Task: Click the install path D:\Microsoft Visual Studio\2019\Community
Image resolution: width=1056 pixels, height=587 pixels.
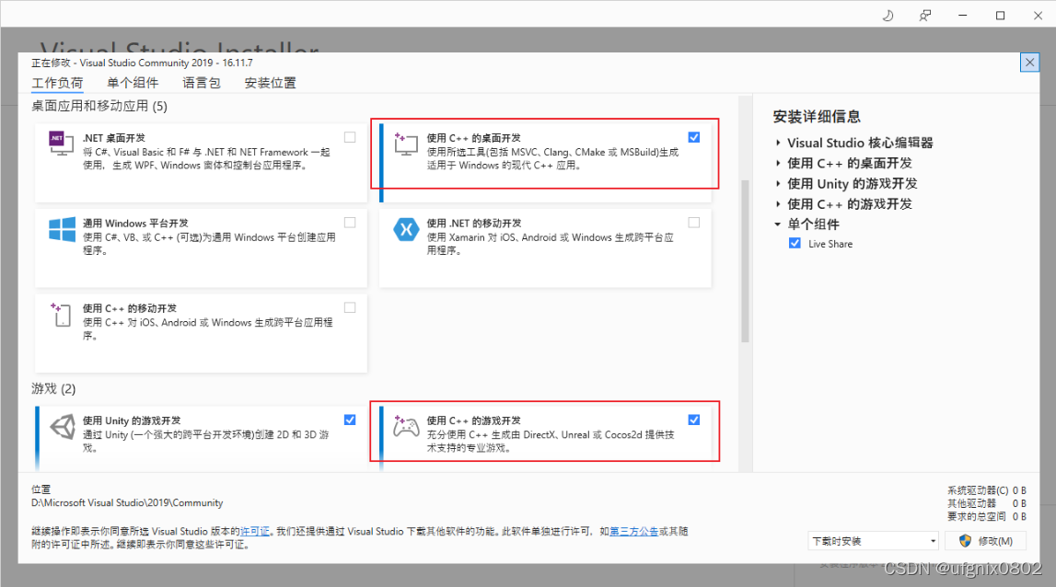Action: [127, 503]
